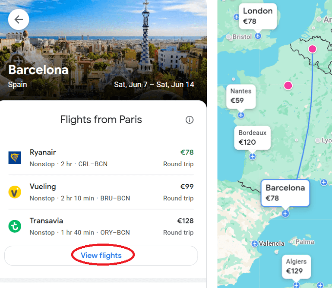332x288 pixels.
Task: Click the back arrow button
Action: pyautogui.click(x=19, y=19)
